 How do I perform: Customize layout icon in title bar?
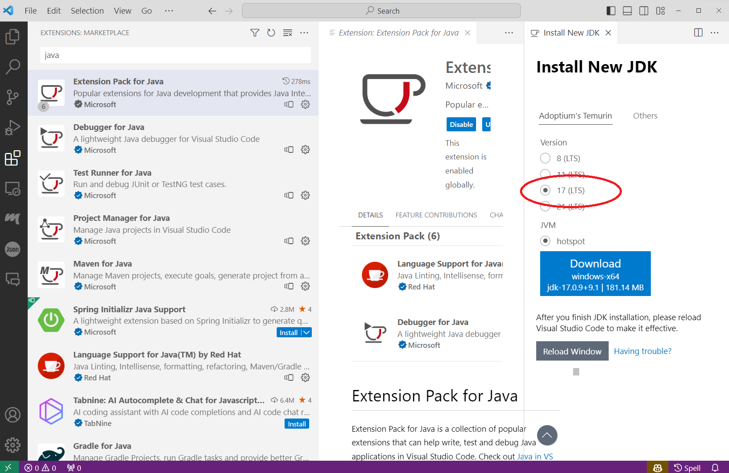pyautogui.click(x=660, y=11)
